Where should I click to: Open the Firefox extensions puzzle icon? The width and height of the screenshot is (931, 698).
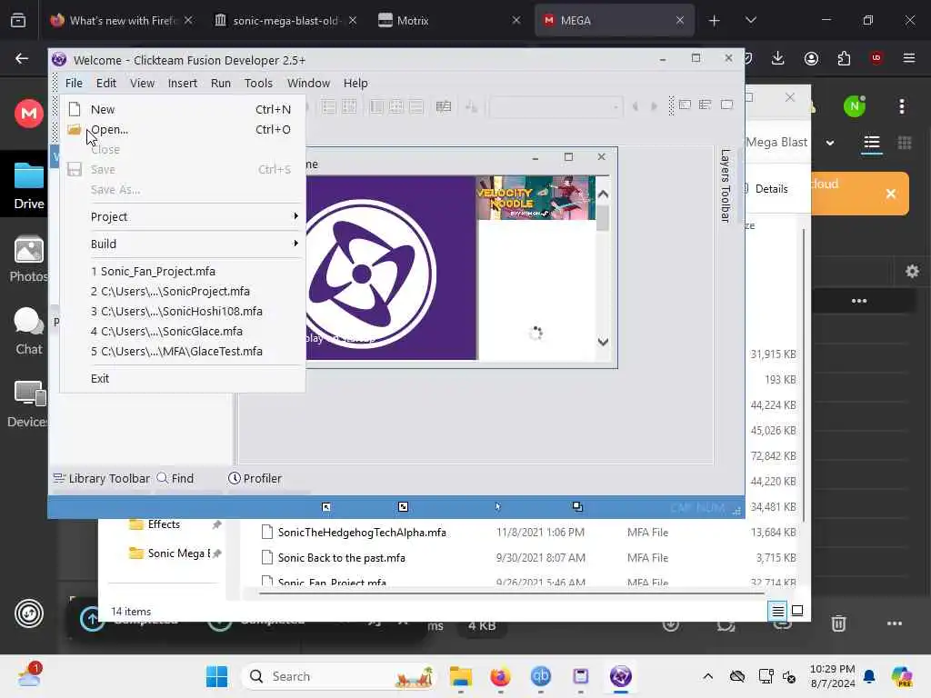(x=844, y=58)
